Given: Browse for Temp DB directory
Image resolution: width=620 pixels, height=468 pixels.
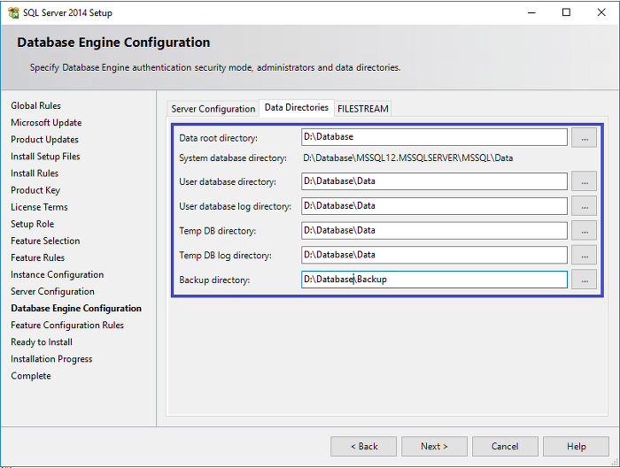Looking at the screenshot, I should (584, 231).
